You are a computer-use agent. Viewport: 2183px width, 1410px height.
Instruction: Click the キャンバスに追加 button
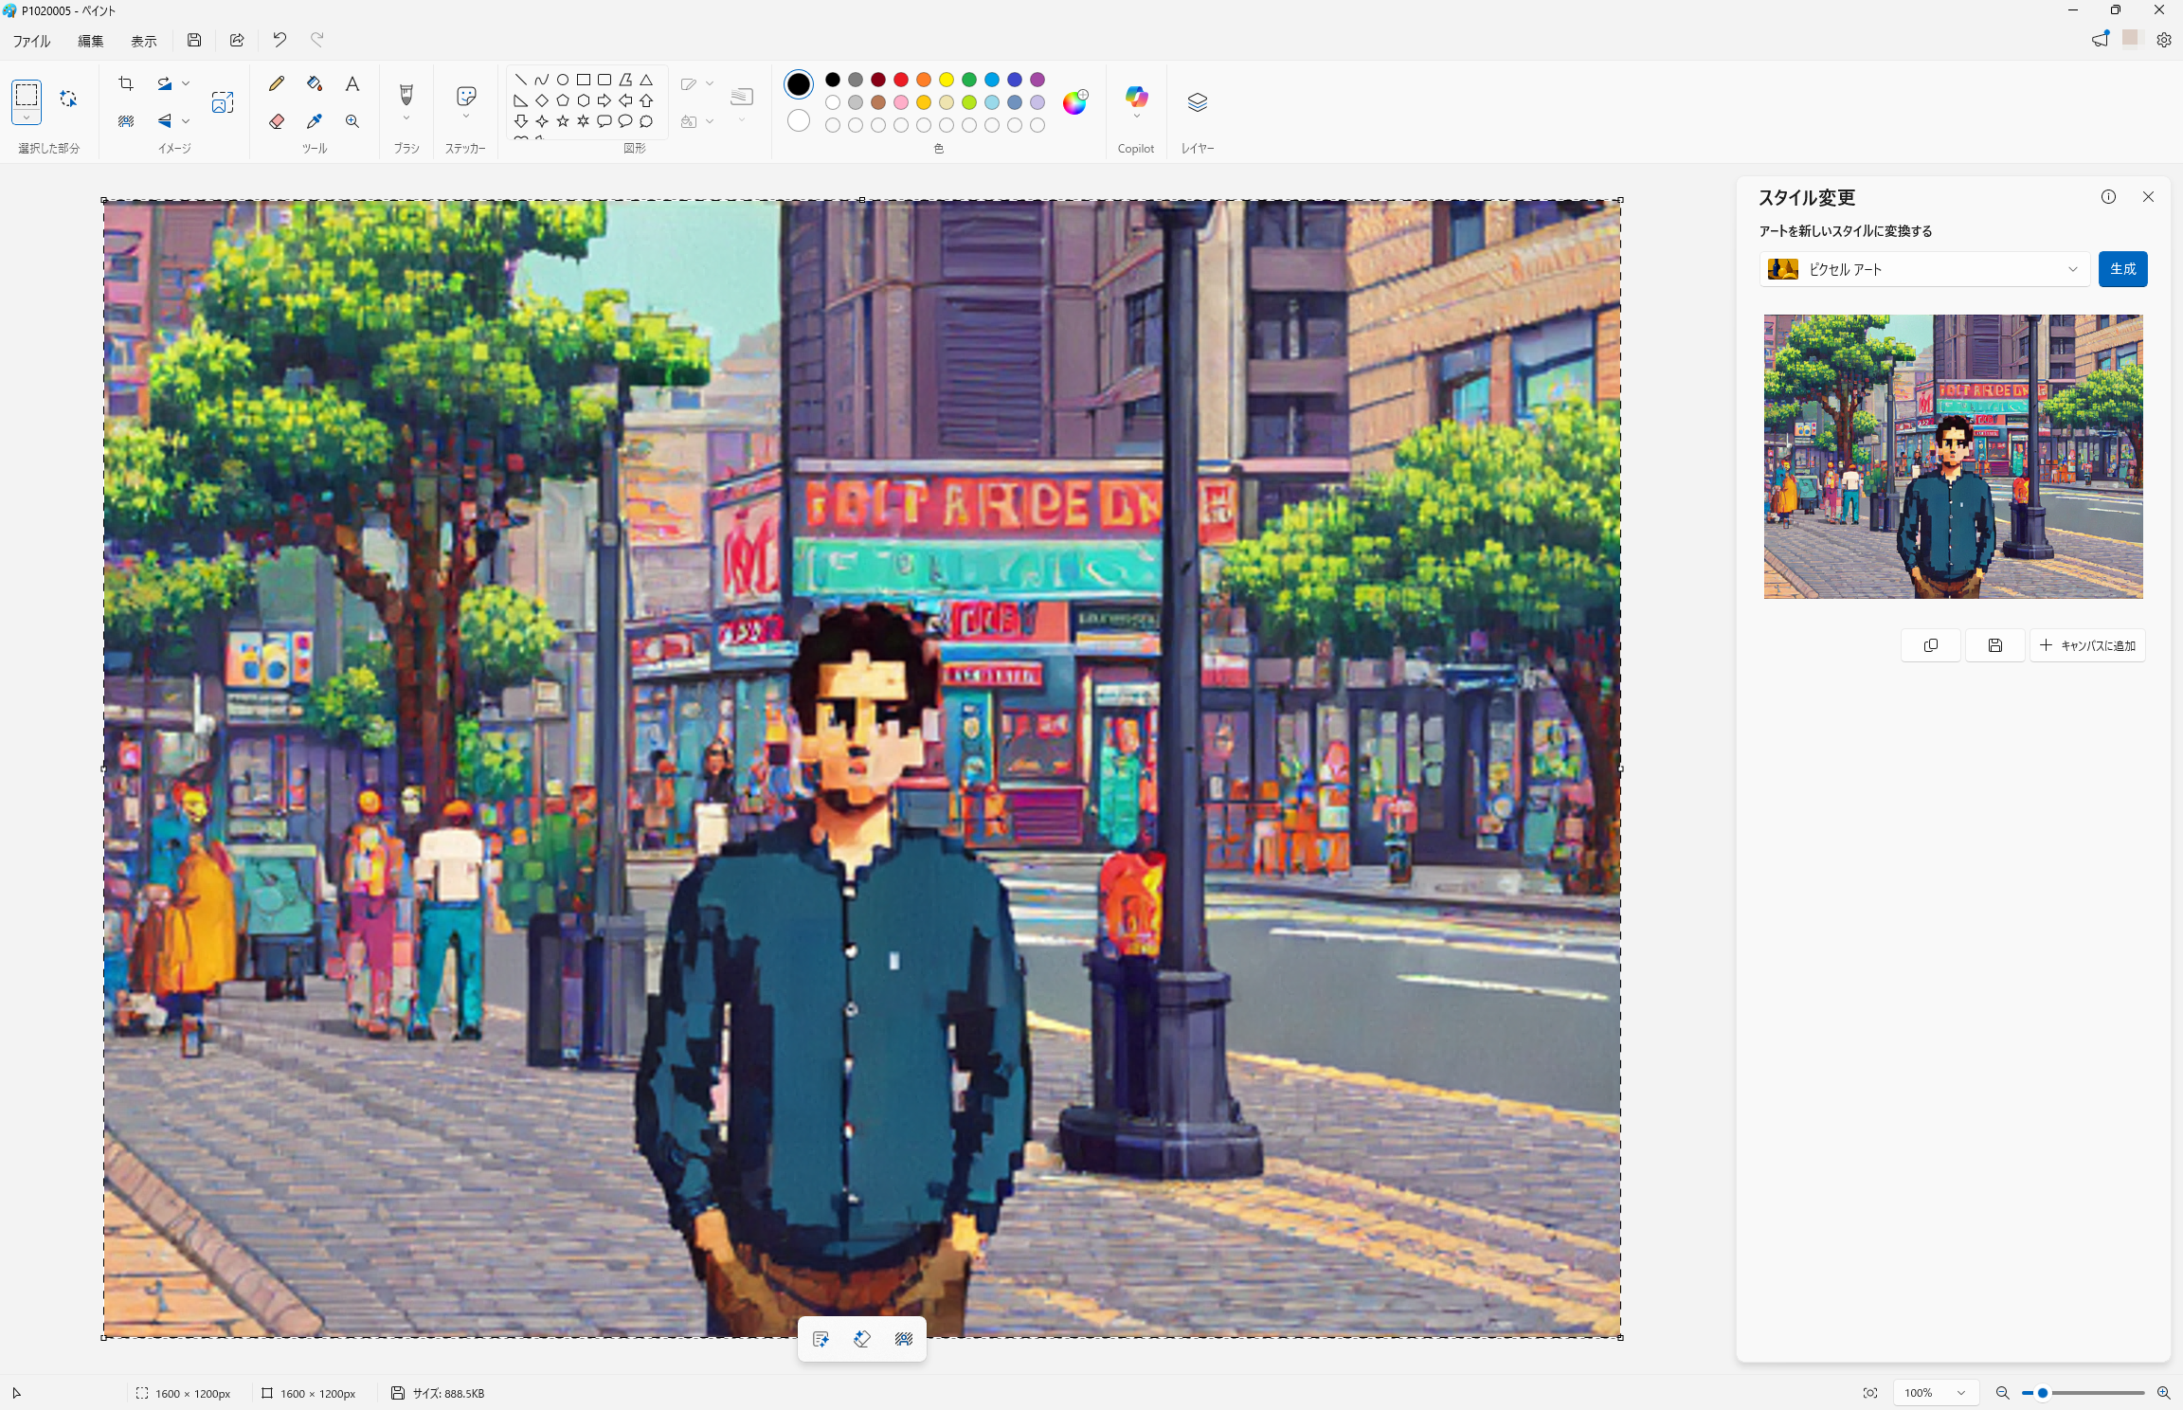pyautogui.click(x=2087, y=645)
